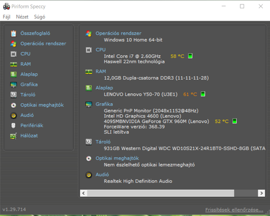This screenshot has width=270, height=216.
Task: Click the Optikai meghajtók disc icon in sidebar
Action: [x=13, y=105]
